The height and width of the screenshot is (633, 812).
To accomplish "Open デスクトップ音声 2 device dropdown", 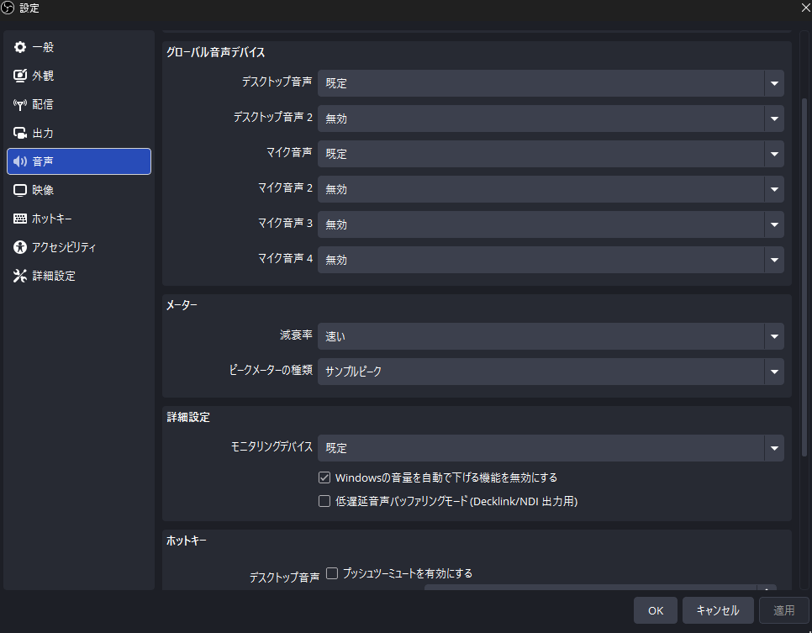I will tap(551, 119).
